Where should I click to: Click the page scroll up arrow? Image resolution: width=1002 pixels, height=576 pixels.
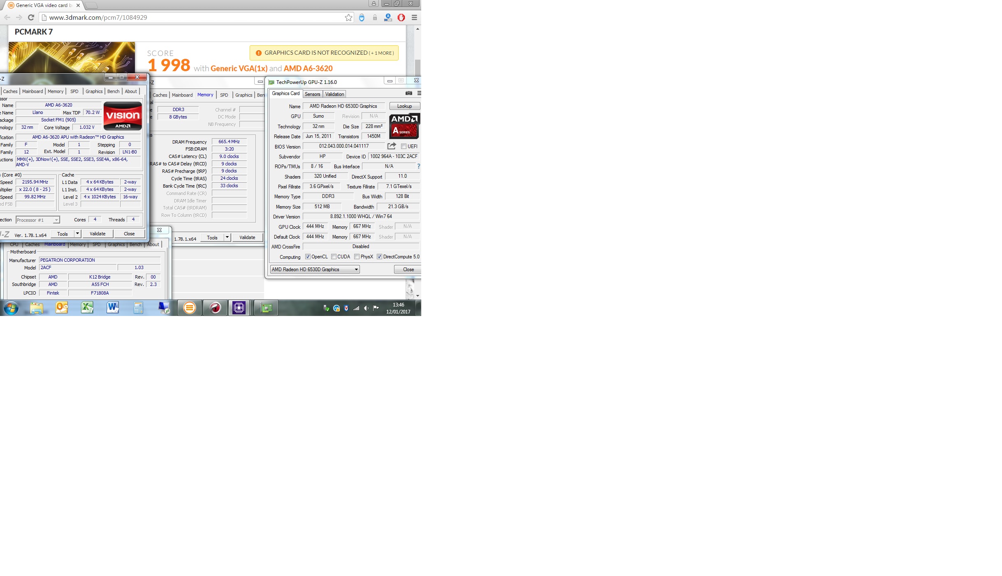click(x=417, y=29)
